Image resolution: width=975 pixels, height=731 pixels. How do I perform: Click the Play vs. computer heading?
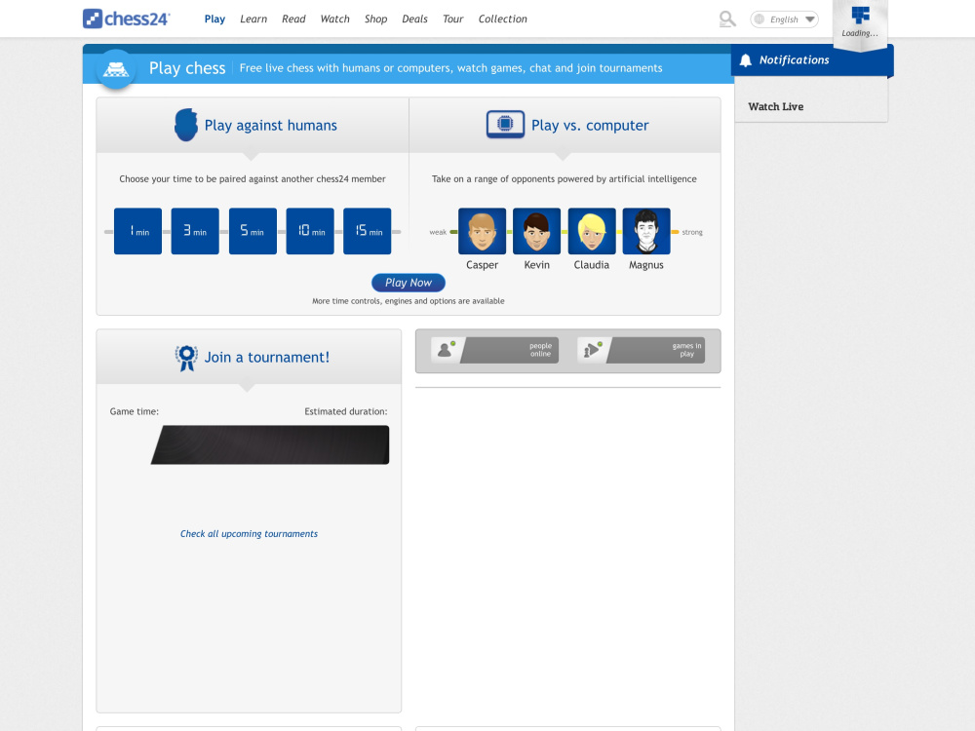[x=590, y=126]
